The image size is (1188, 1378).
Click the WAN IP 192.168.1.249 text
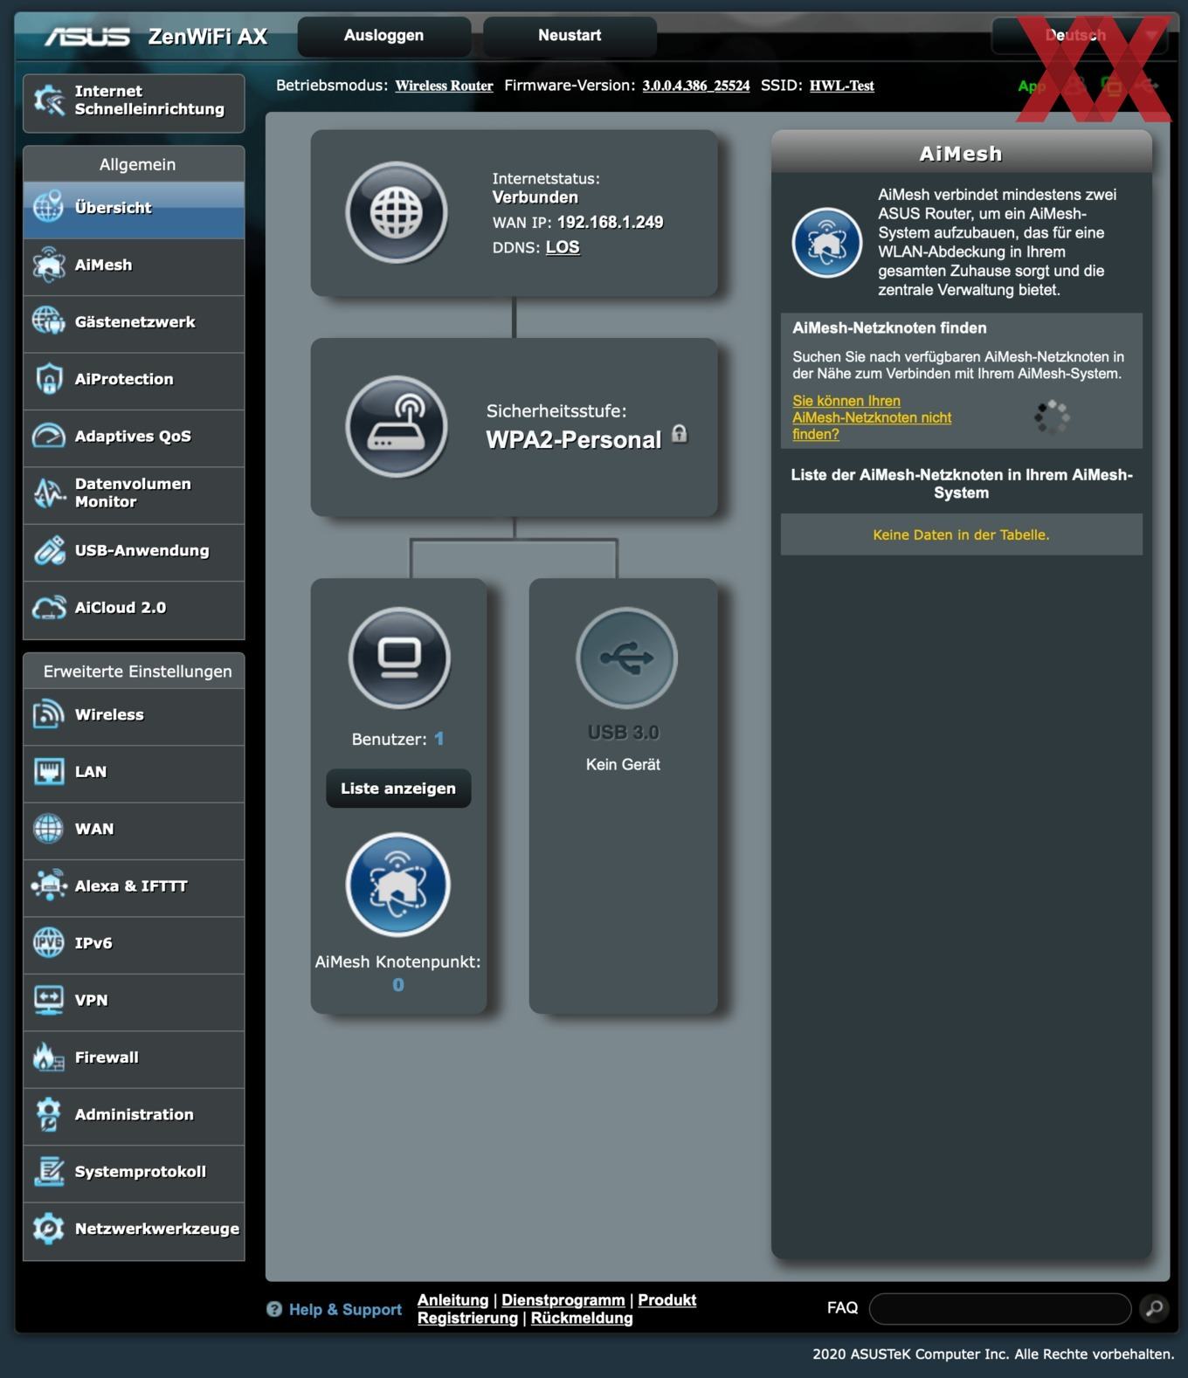(x=611, y=223)
